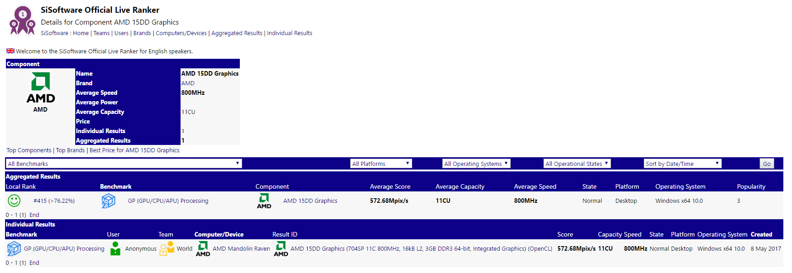Open AMD Mandolin Raven device link
The image size is (792, 273).
click(241, 248)
